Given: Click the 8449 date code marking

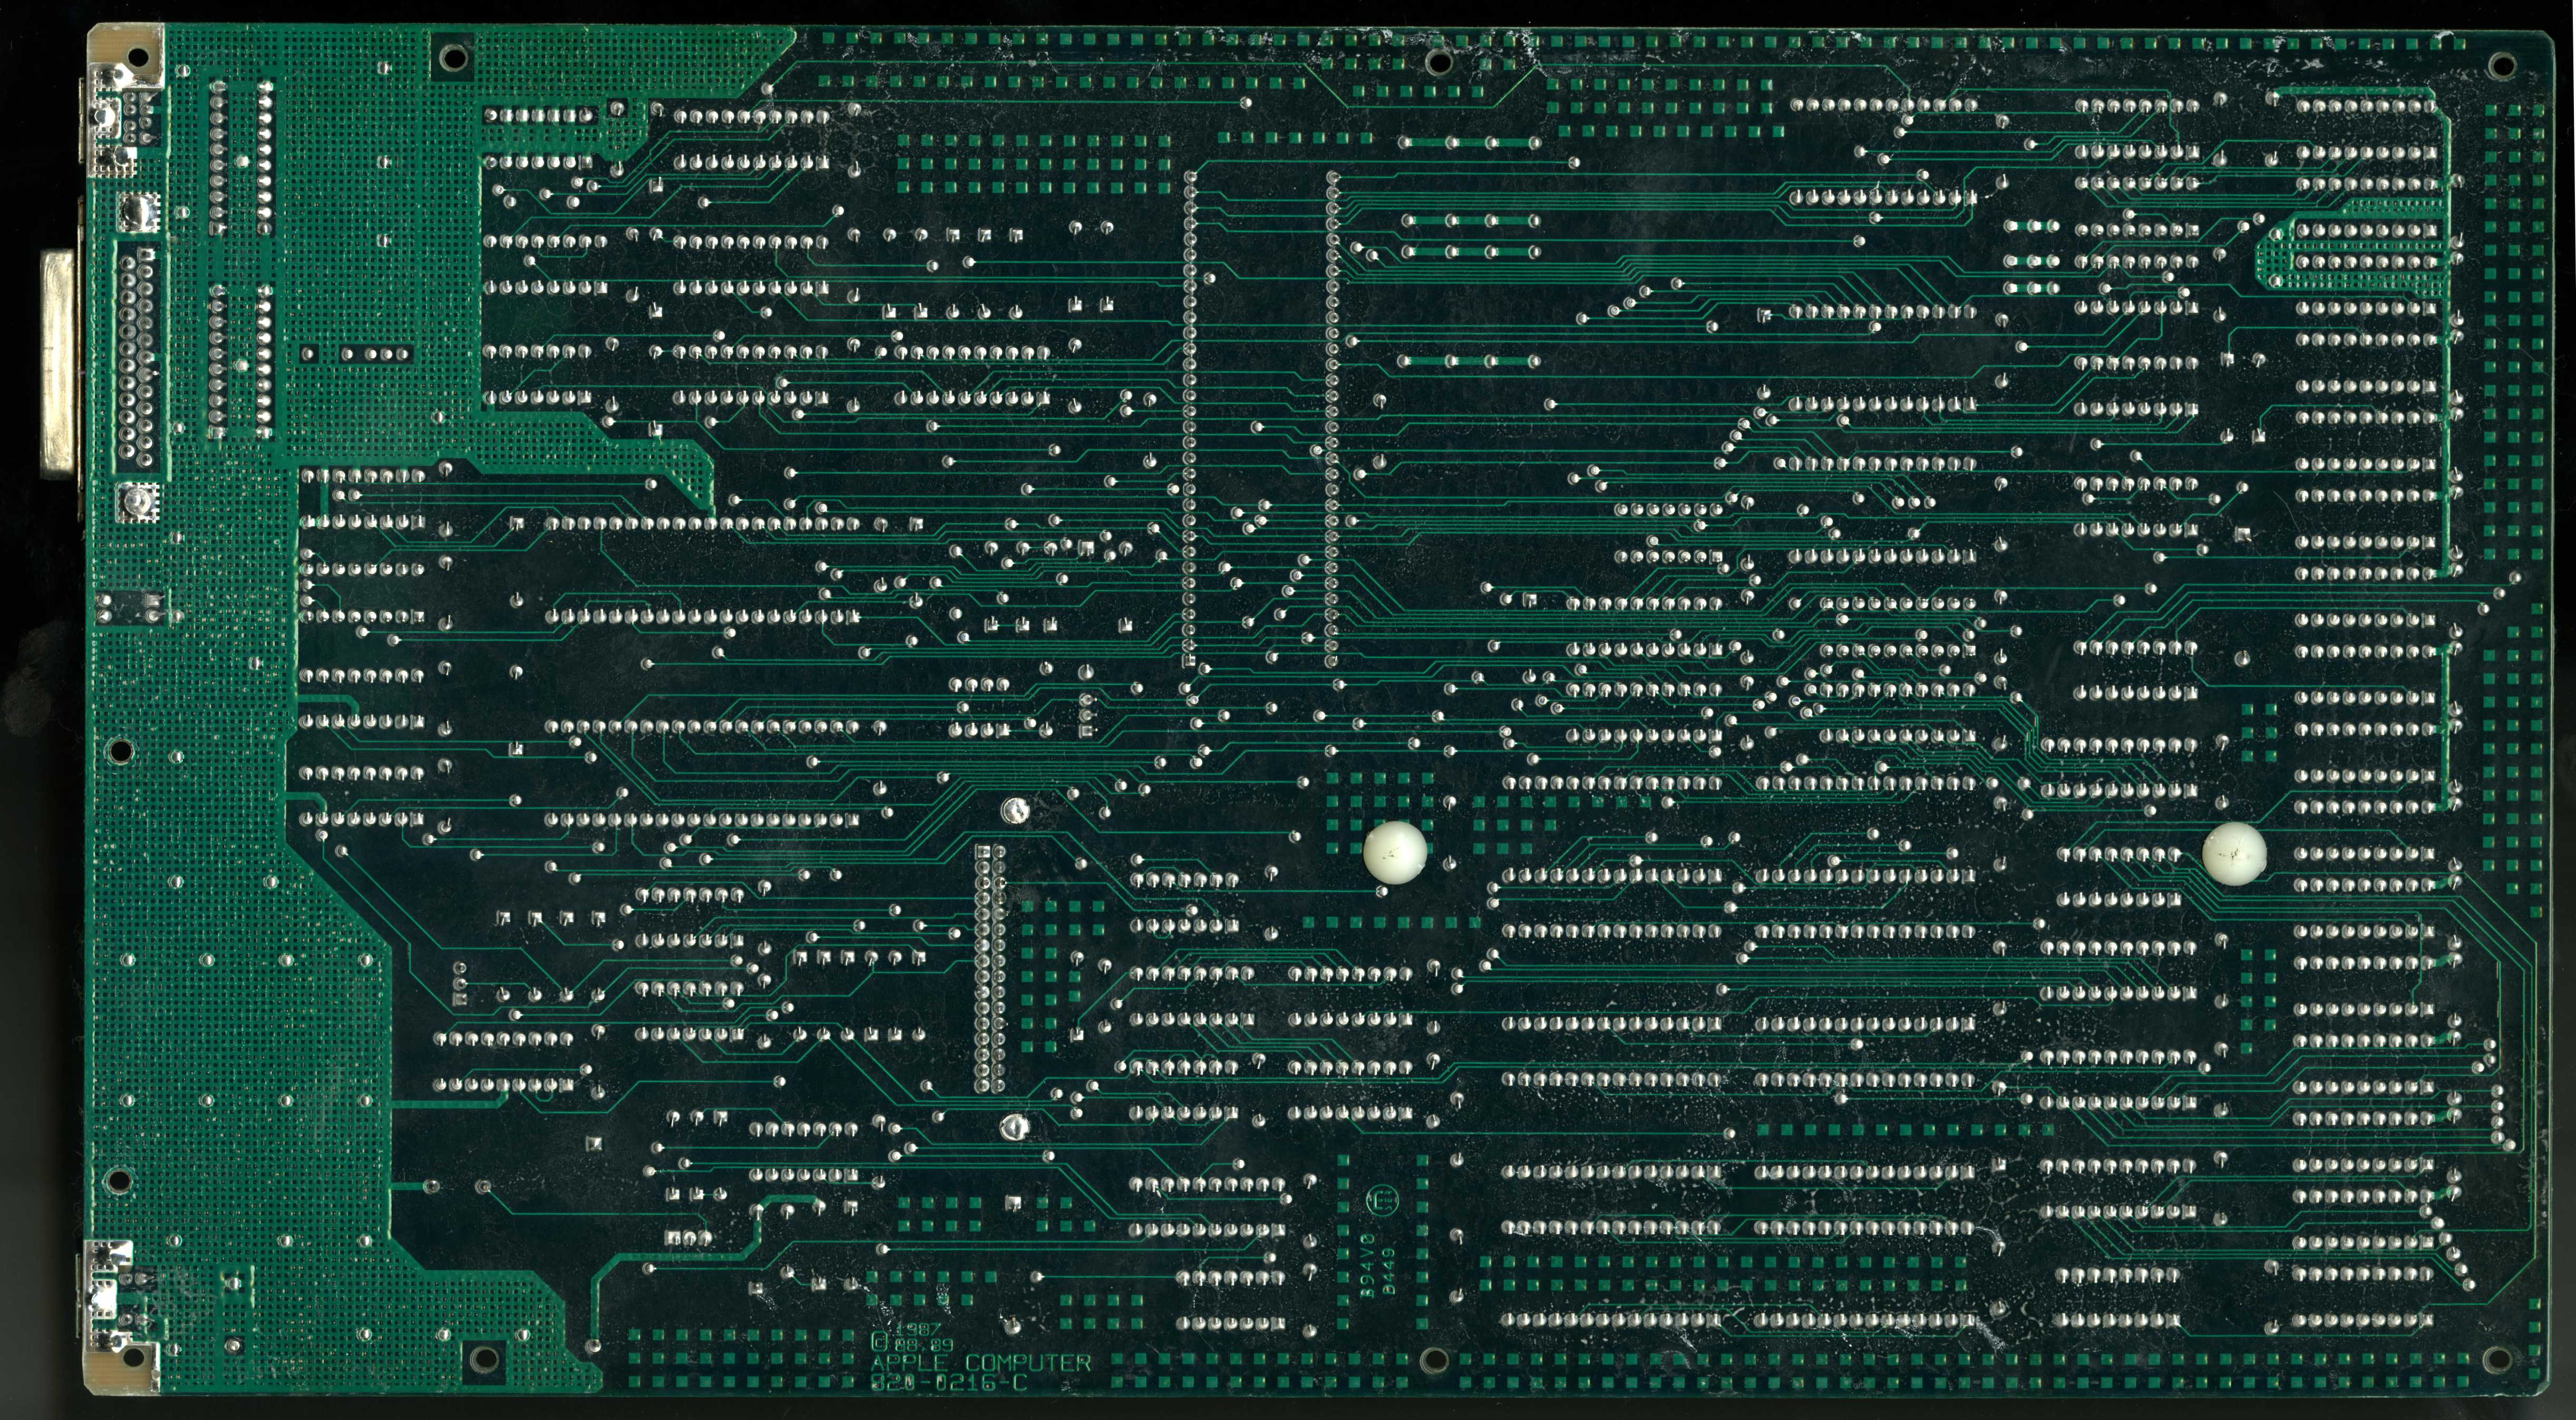Looking at the screenshot, I should click(1389, 1271).
